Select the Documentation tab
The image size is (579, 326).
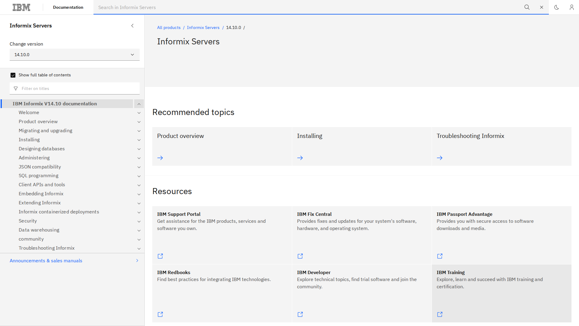coord(68,7)
